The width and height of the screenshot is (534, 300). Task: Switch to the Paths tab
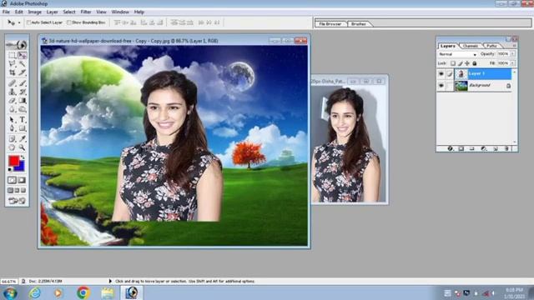(x=491, y=46)
